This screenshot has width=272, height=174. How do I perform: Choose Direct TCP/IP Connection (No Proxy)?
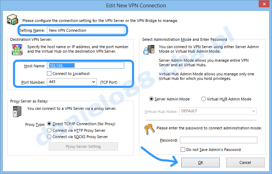pyautogui.click(x=49, y=124)
